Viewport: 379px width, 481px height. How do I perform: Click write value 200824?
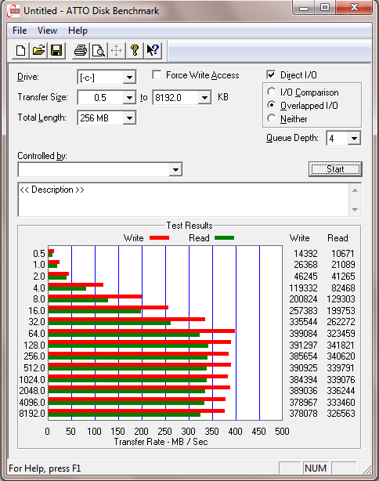point(303,299)
